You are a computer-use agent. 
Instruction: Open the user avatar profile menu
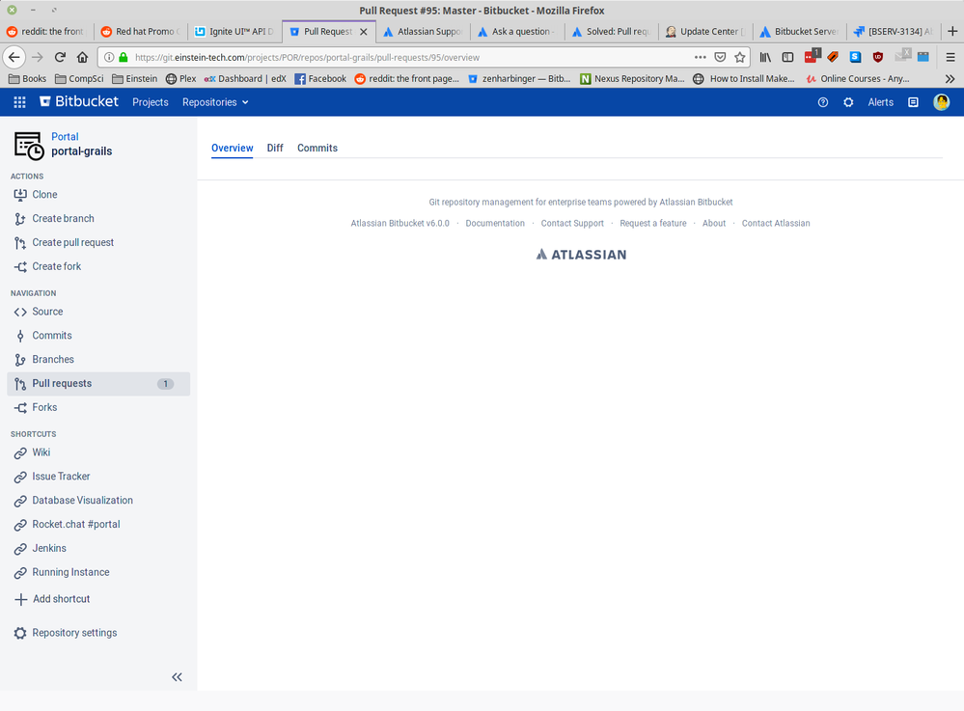click(x=941, y=102)
